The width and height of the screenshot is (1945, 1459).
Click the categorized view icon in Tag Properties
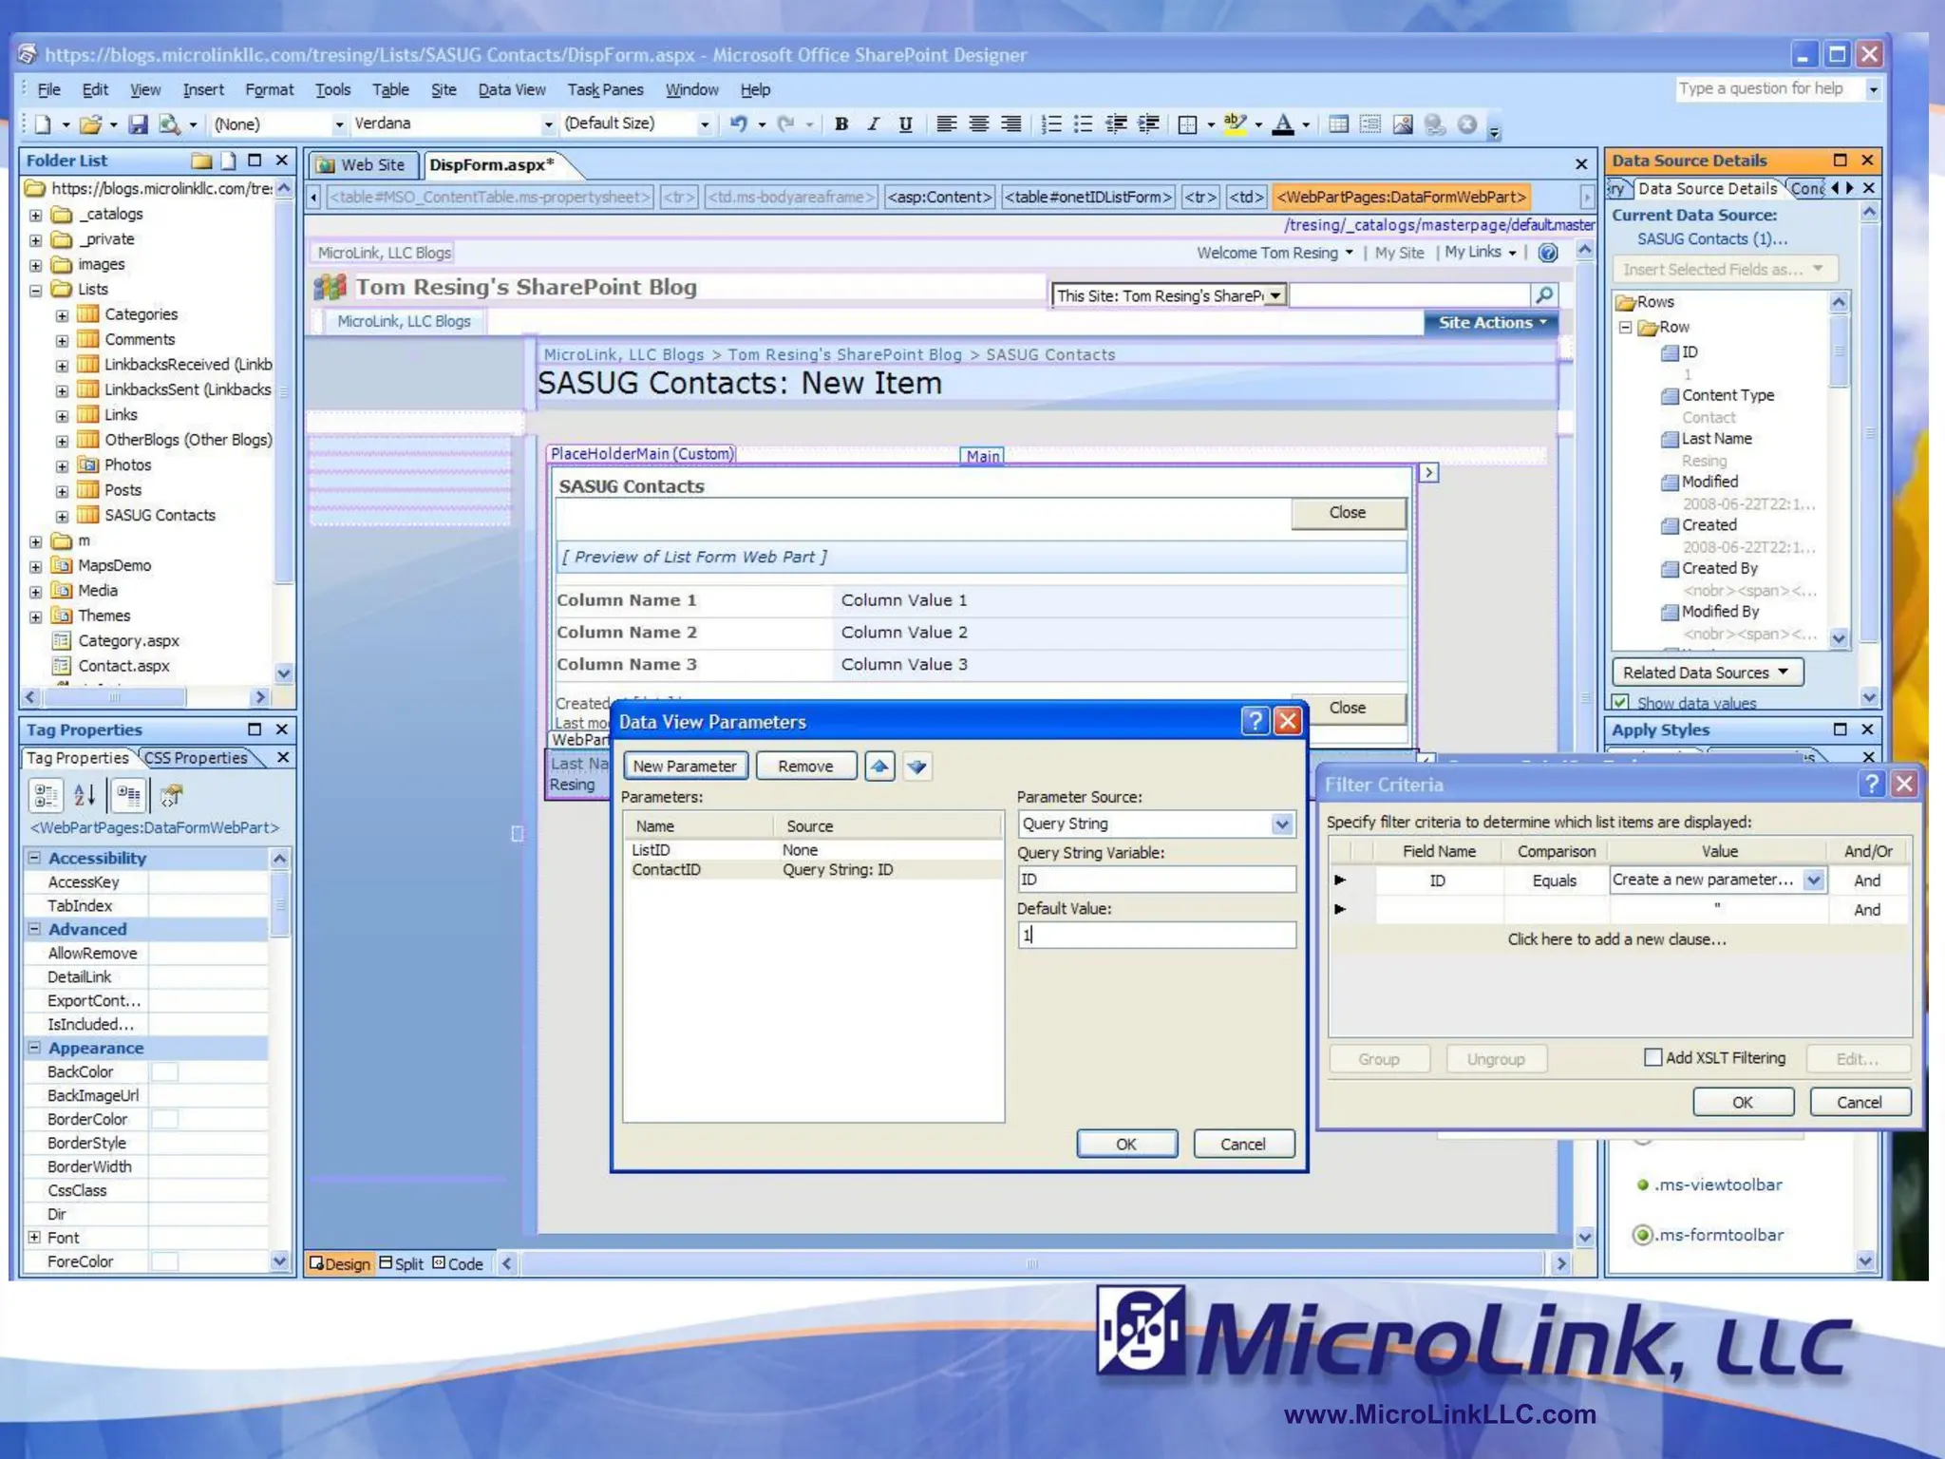(47, 795)
